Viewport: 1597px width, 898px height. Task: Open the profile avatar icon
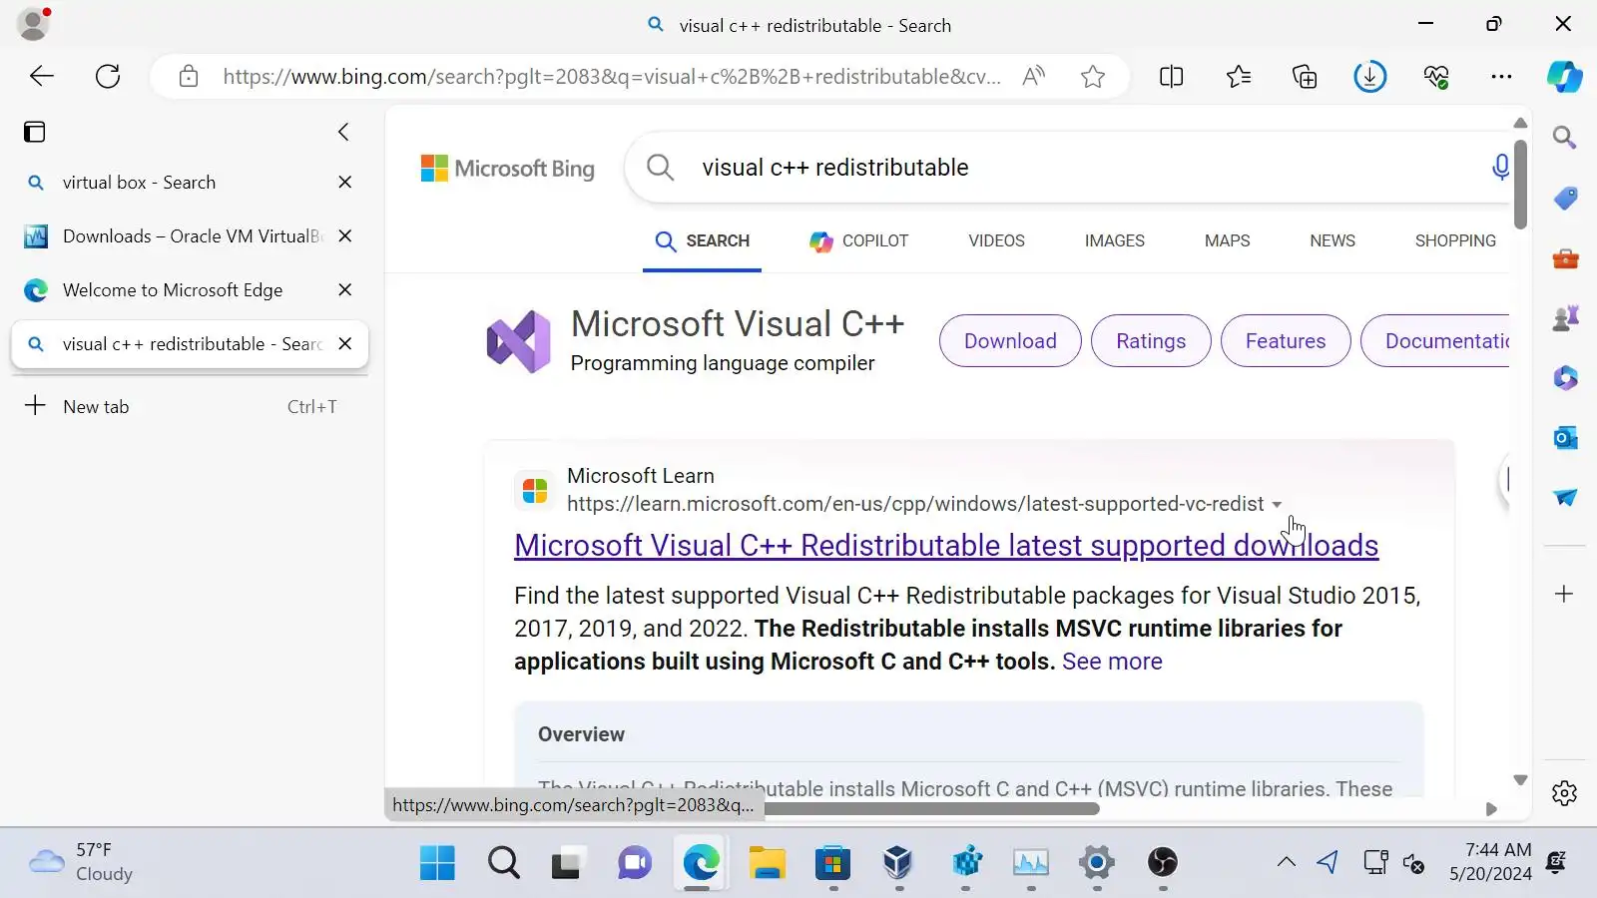pos(34,24)
